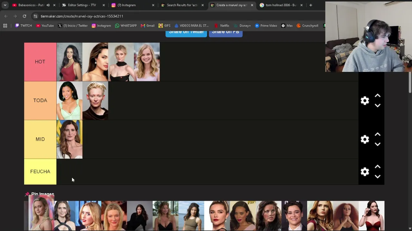Viewport: 412px width, 231px height.
Task: Close the tom hollnad 2026 tab
Action: click(x=302, y=5)
